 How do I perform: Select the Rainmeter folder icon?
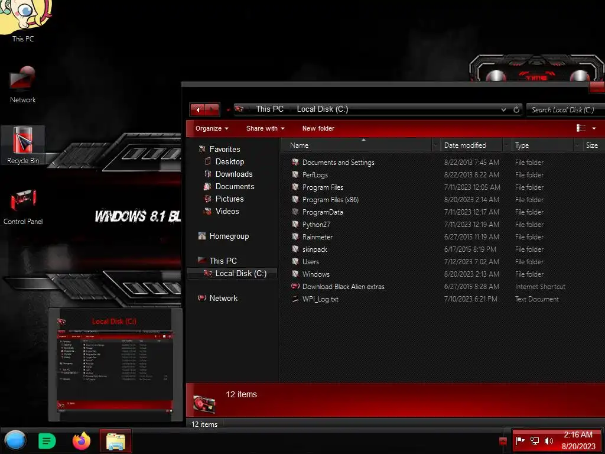pos(295,236)
